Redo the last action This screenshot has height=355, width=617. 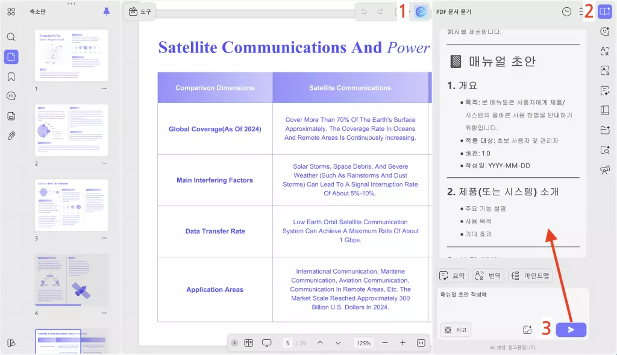click(x=380, y=12)
